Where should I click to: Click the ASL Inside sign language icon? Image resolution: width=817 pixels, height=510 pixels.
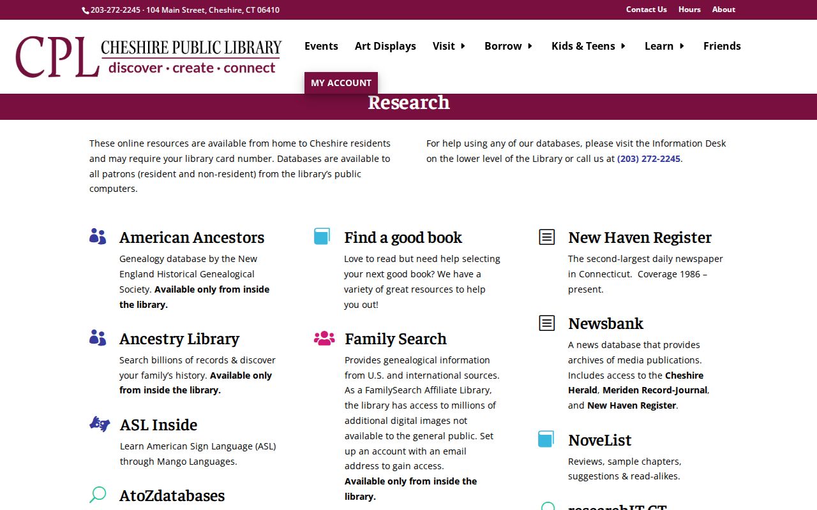[100, 424]
